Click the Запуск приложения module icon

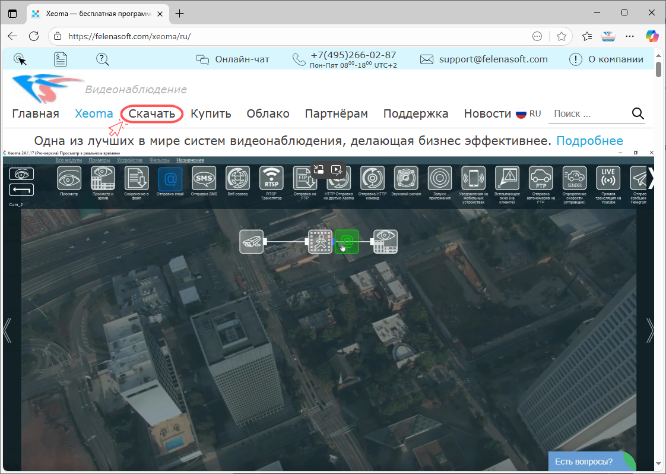pos(439,177)
